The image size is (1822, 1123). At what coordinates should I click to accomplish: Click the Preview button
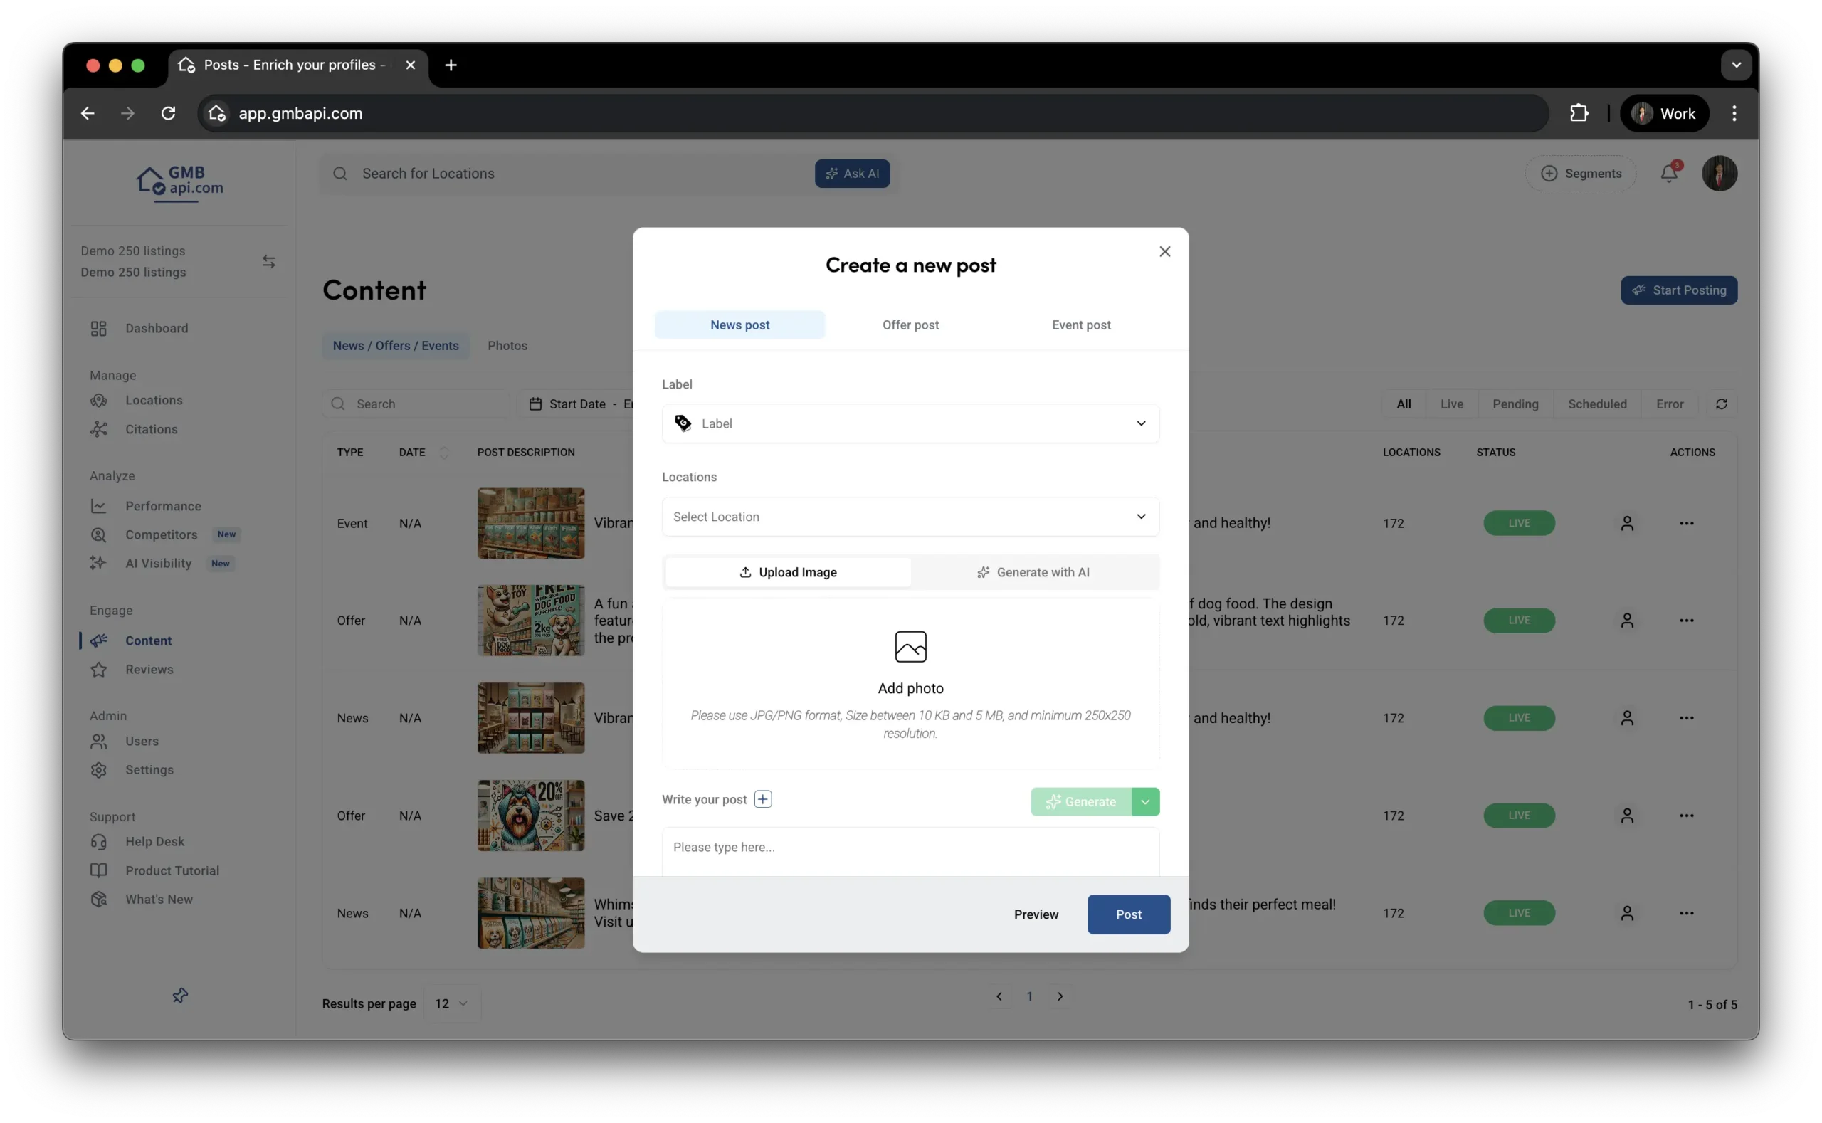(x=1036, y=914)
